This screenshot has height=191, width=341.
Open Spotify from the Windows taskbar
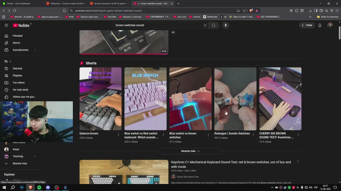click(39, 188)
